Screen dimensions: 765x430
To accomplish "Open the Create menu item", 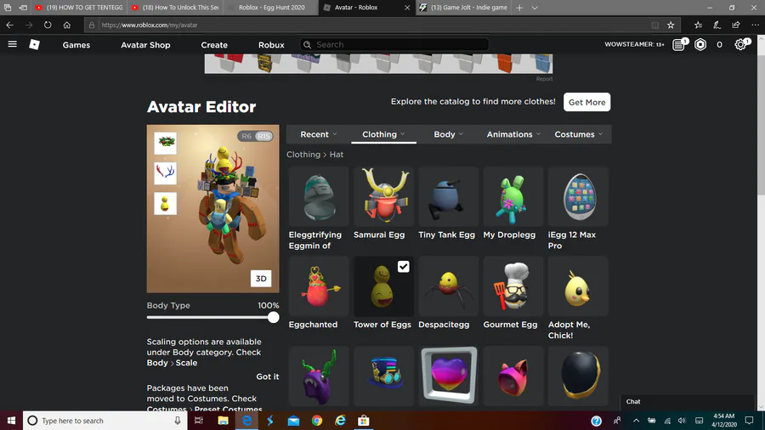I will tap(214, 45).
